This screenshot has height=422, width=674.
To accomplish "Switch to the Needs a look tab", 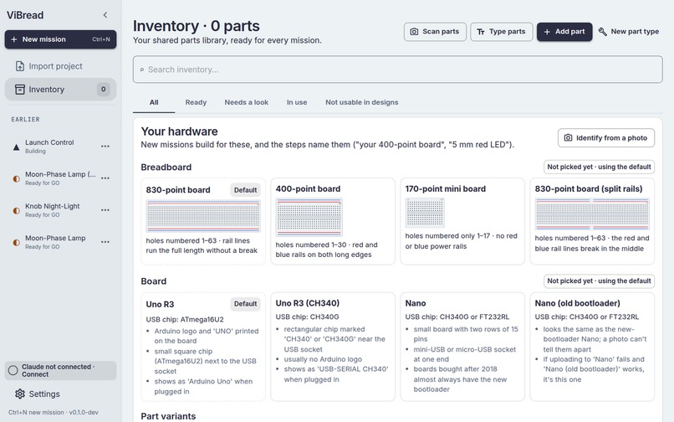I will (247, 102).
